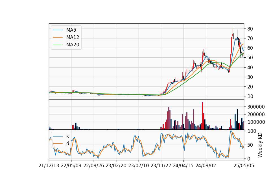The width and height of the screenshot is (271, 195).
Task: Click the MA5 legend label
Action: (x=71, y=30)
